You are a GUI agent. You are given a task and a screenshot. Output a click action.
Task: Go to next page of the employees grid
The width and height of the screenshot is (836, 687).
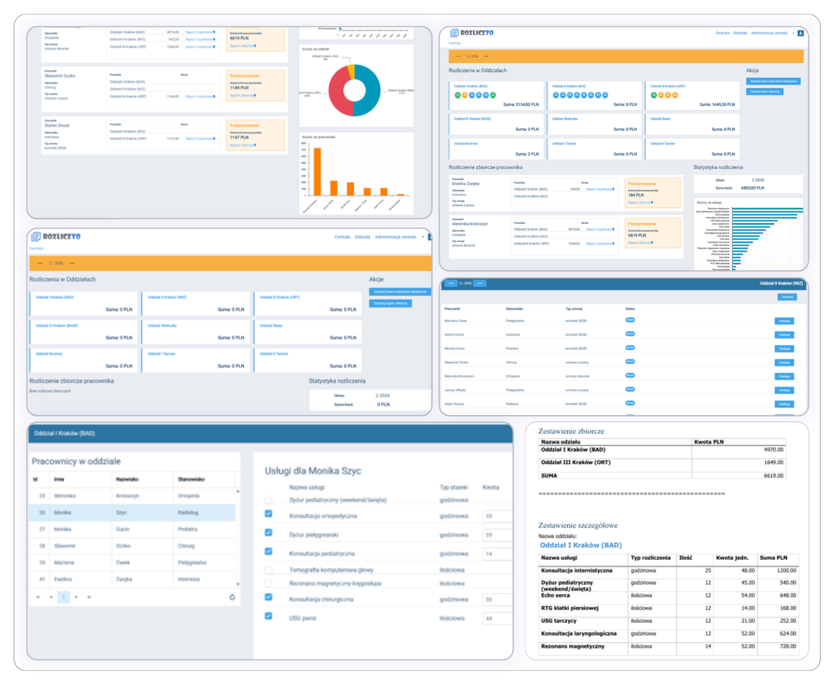click(x=77, y=597)
